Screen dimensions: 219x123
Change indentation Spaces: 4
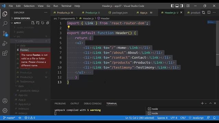click(x=162, y=118)
